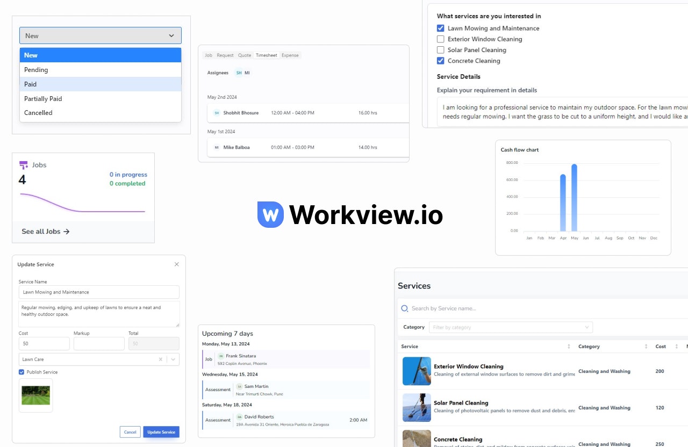Toggle the Publish Service checkbox
Image resolution: width=688 pixels, height=447 pixels.
(21, 372)
